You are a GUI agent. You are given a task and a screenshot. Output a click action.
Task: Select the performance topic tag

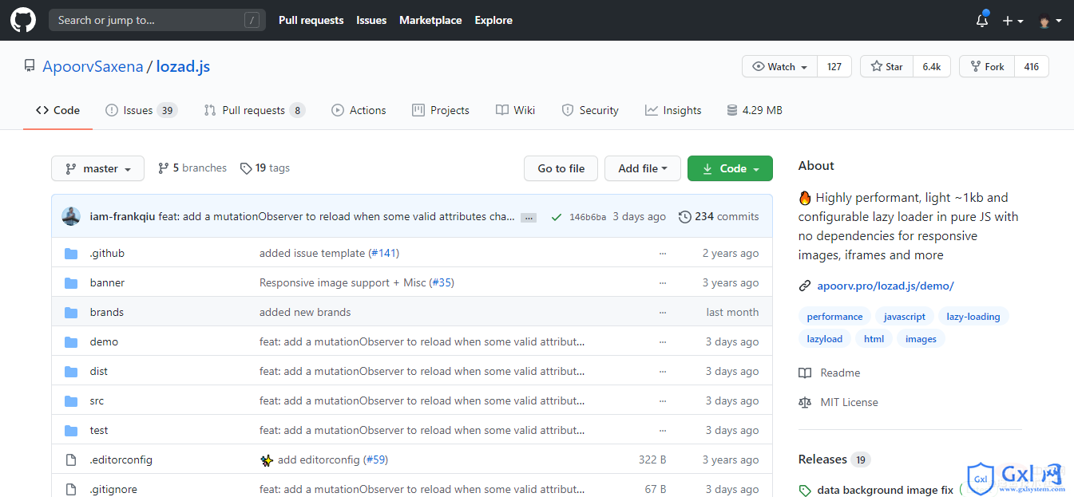(834, 317)
